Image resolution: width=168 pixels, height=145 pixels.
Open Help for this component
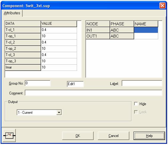(x=149, y=136)
